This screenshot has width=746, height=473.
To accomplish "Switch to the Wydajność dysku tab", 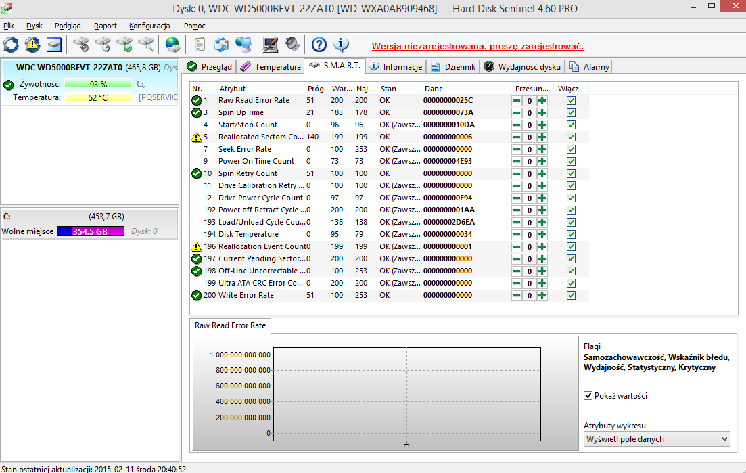I will (x=522, y=66).
